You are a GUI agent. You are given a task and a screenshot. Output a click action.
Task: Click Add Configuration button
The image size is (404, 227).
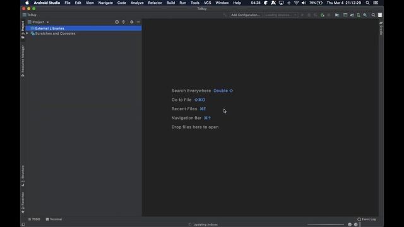[246, 15]
